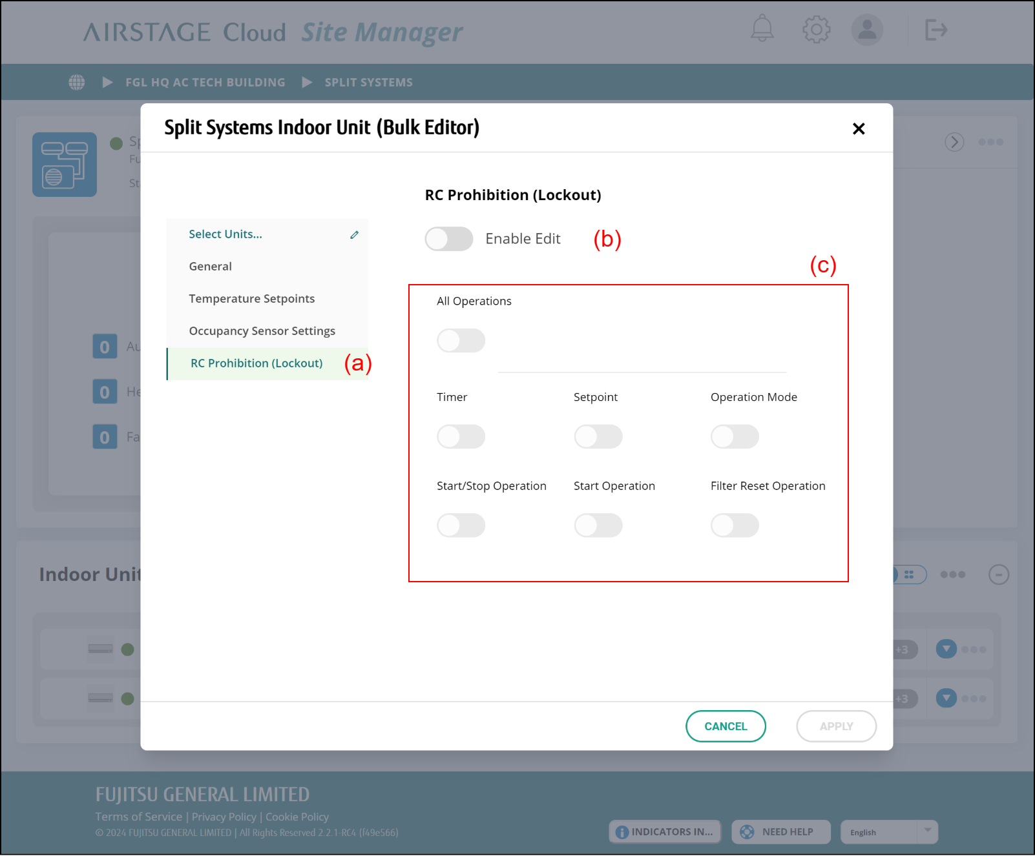The width and height of the screenshot is (1035, 856).
Task: Open the Occupancy Sensor Settings section
Action: click(x=262, y=331)
